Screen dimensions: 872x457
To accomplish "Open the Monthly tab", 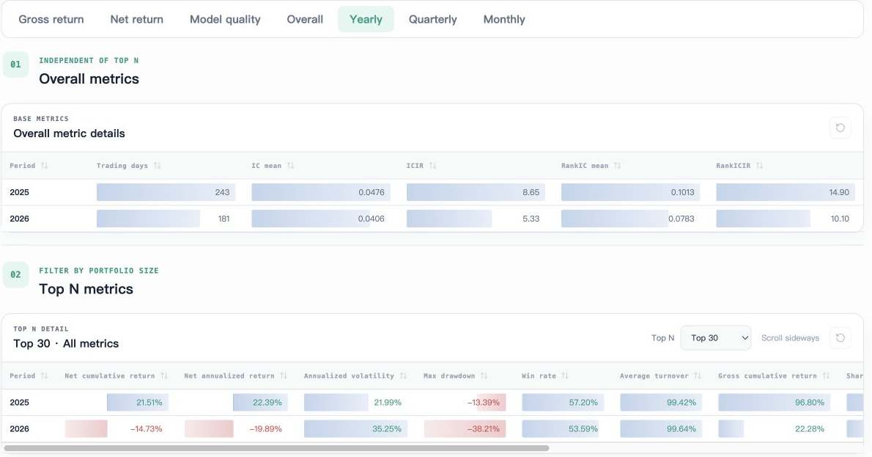I will point(504,20).
